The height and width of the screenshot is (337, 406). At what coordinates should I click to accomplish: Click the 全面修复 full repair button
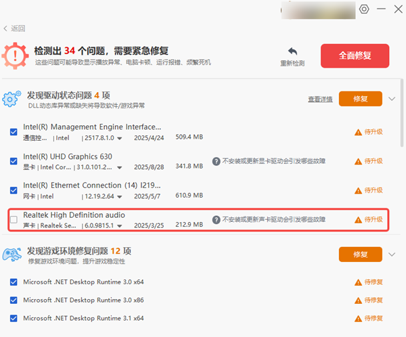click(355, 55)
